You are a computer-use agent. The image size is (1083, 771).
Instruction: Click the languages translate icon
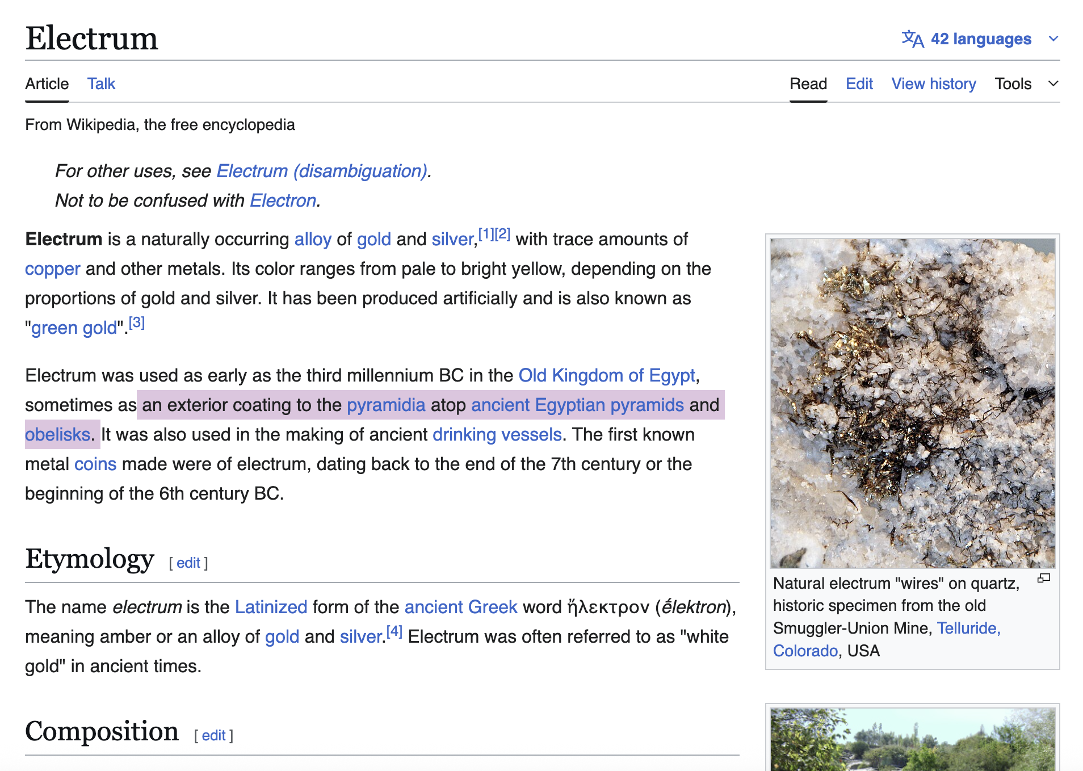[913, 39]
